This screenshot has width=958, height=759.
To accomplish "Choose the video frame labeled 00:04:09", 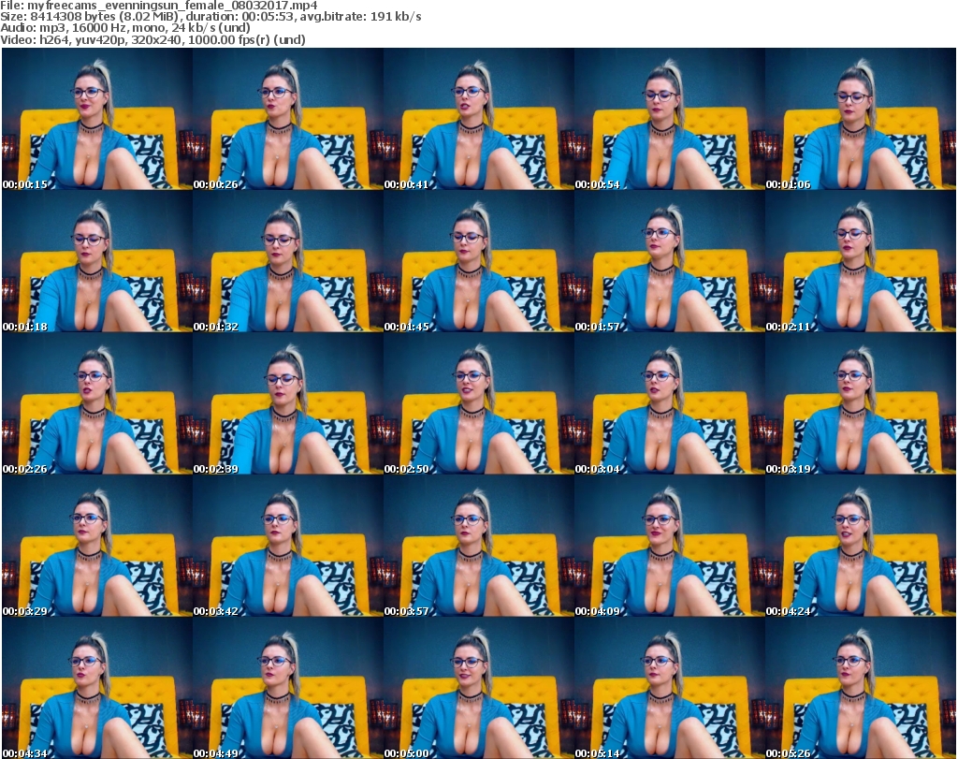I will coord(669,546).
